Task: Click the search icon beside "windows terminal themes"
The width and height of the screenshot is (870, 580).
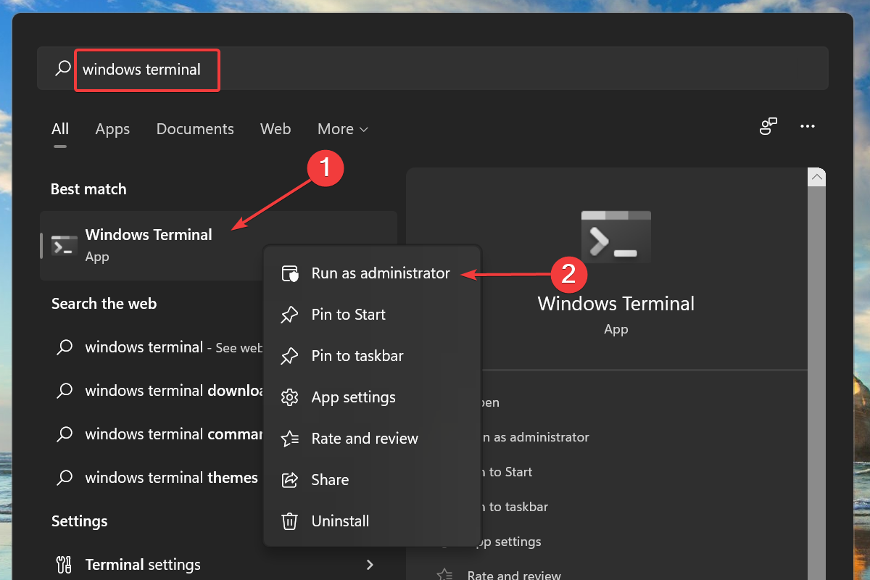Action: (x=65, y=478)
